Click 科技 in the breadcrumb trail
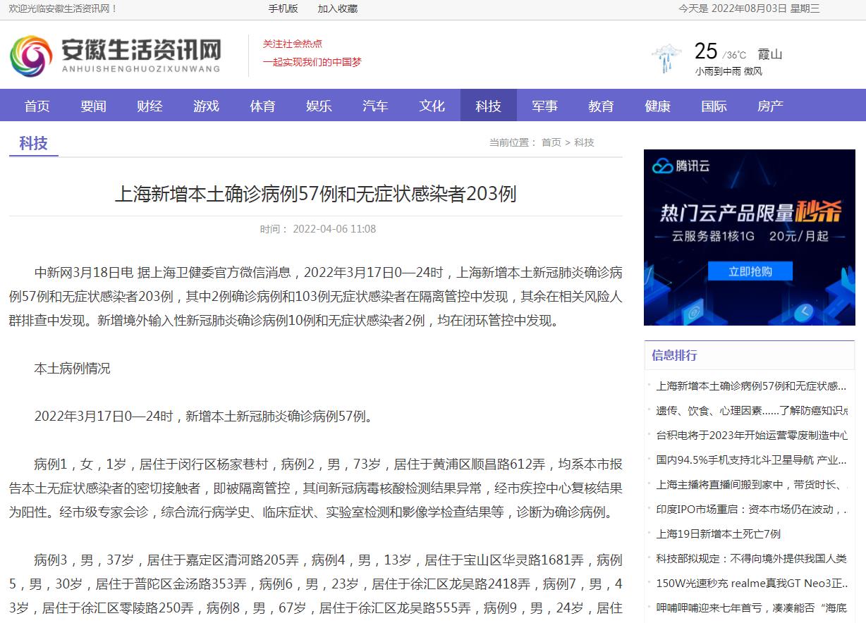This screenshot has height=623, width=866. click(x=584, y=142)
